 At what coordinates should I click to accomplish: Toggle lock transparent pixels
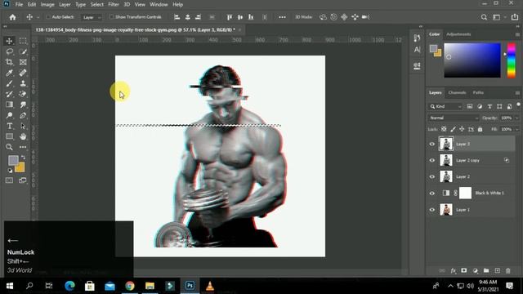tap(444, 129)
